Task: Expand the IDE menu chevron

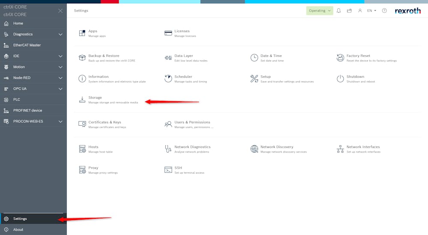Action: click(60, 56)
